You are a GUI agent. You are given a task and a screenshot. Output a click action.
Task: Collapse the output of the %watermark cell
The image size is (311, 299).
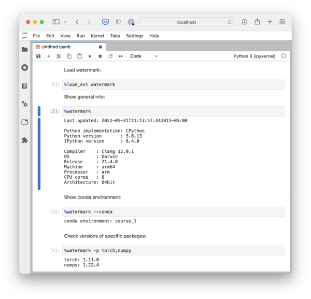pos(39,153)
